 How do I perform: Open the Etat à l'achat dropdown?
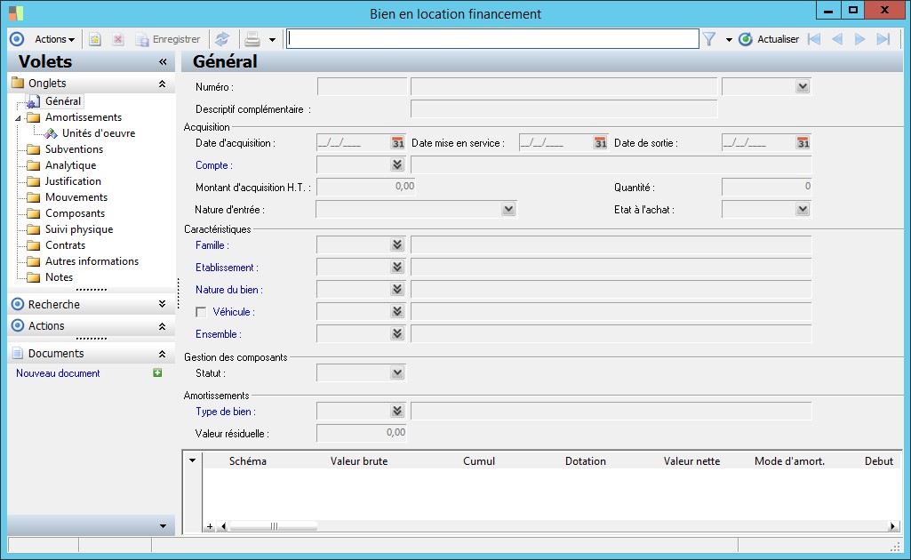pyautogui.click(x=803, y=210)
